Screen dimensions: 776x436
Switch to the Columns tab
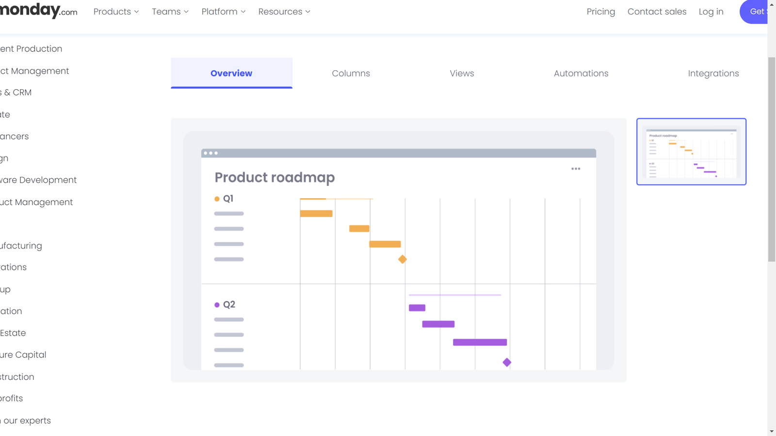coord(351,73)
